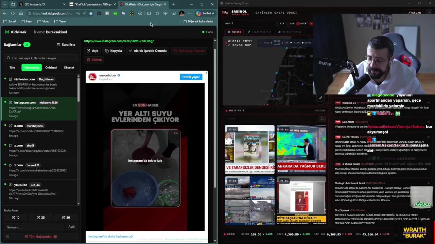Open the hizliresim.com link entry
Viewport: 435px width, 244px height.
(x=39, y=86)
